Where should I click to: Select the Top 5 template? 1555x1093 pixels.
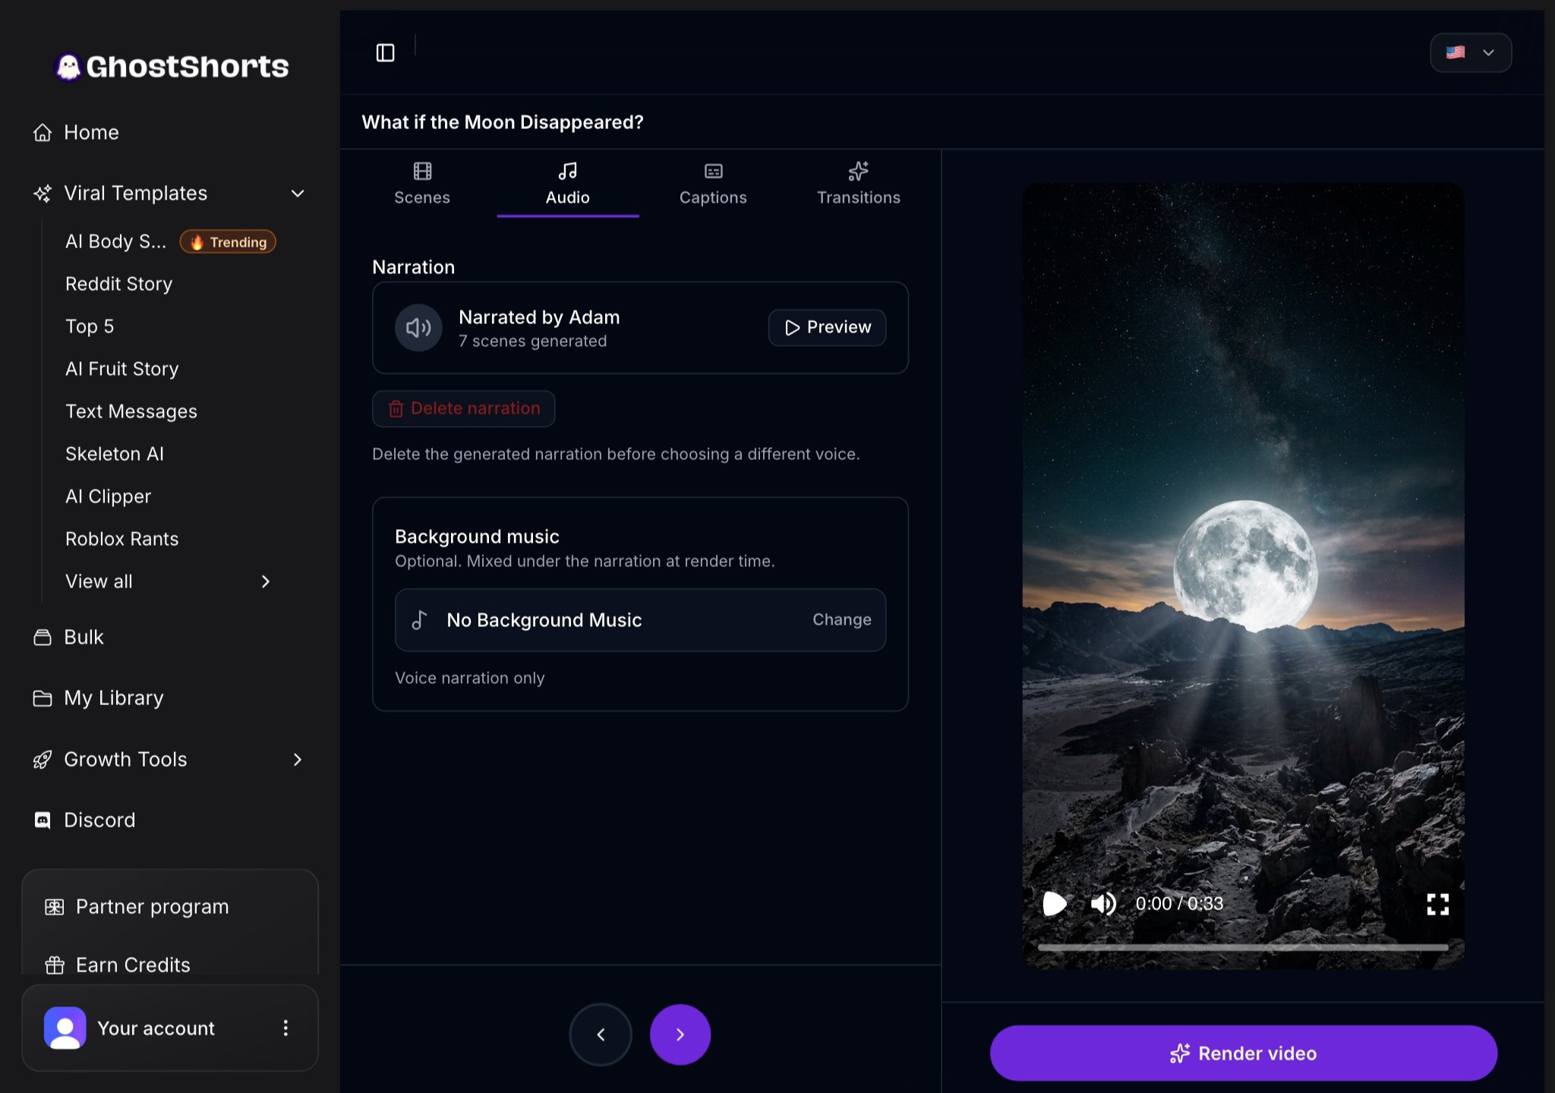click(90, 326)
